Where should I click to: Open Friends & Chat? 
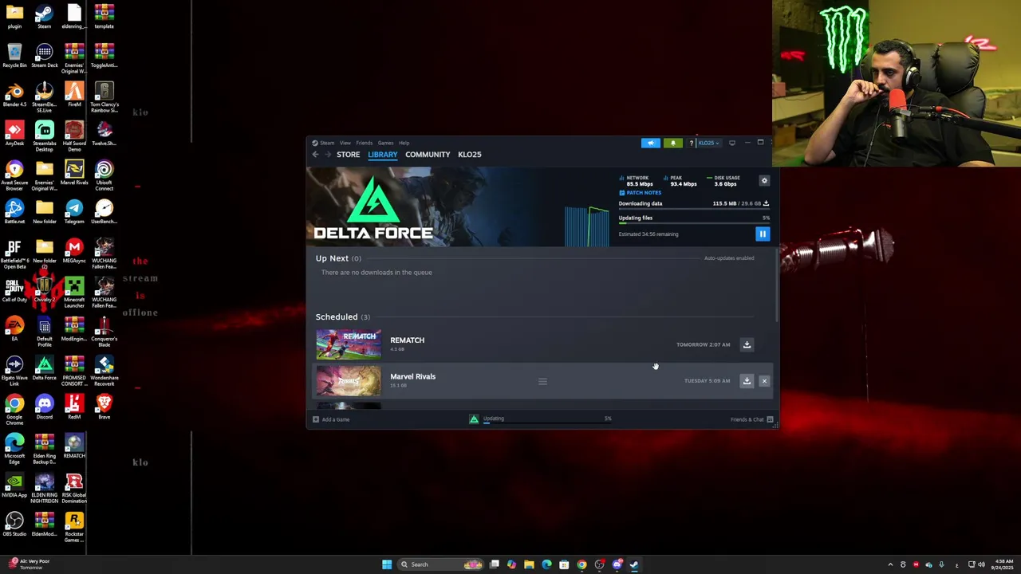[x=751, y=419]
